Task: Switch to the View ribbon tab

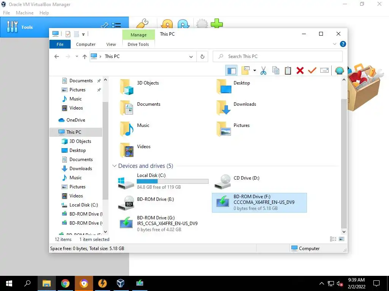Action: pyautogui.click(x=111, y=44)
